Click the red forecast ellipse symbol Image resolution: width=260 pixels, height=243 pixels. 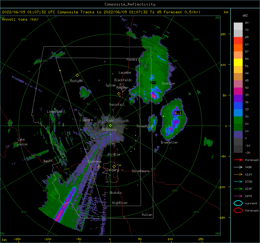(x=238, y=210)
